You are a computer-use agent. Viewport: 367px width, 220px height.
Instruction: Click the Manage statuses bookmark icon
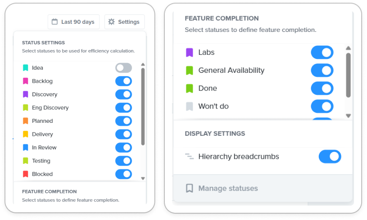click(x=189, y=188)
